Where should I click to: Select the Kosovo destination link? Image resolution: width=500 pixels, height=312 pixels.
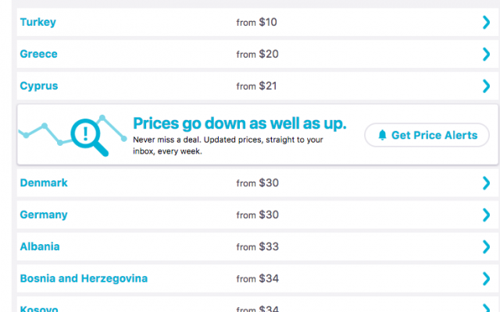39,309
